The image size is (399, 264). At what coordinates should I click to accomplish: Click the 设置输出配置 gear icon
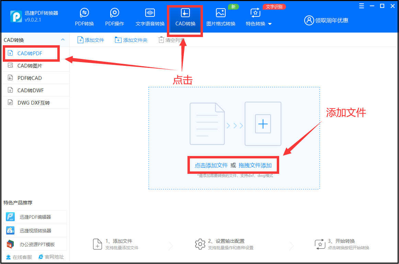pos(200,244)
